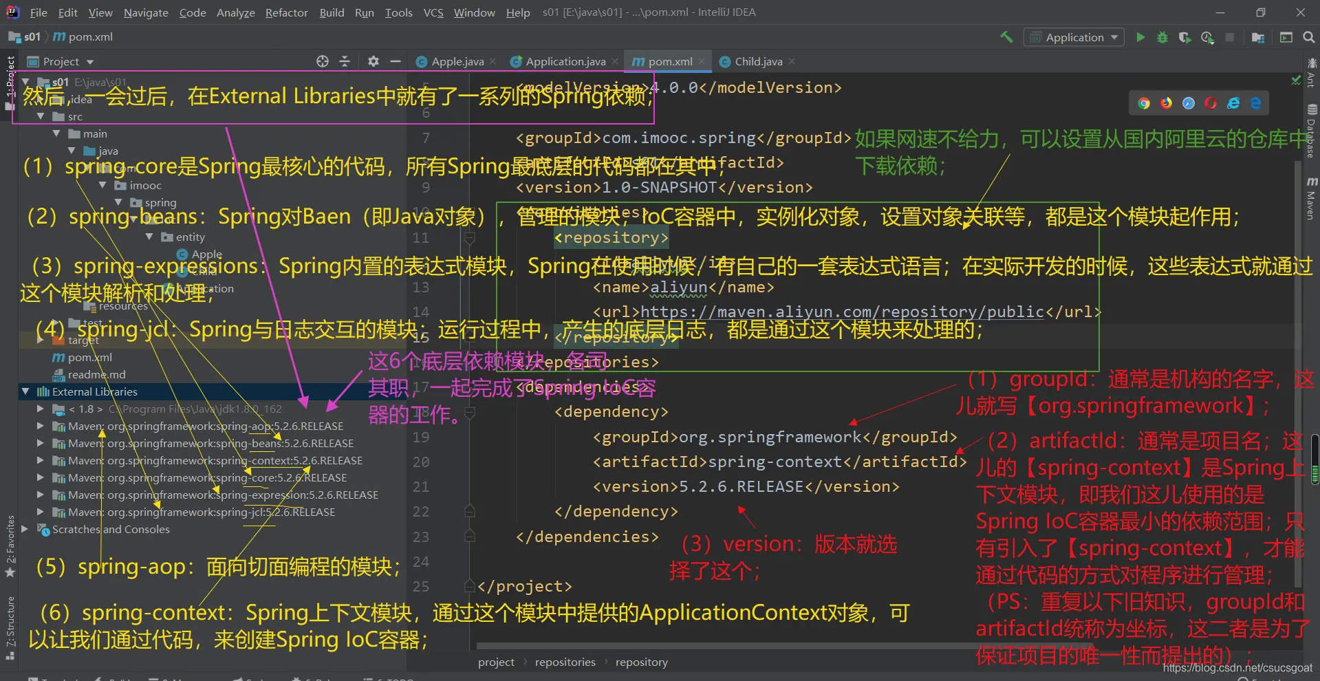Open the readme.md file in the project tree
This screenshot has height=681, width=1320.
[96, 374]
